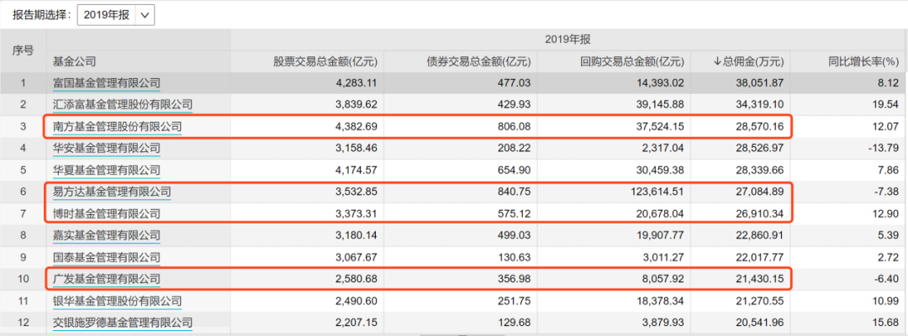This screenshot has width=908, height=336.
Task: Click the 报告期选择 label
Action: point(42,16)
